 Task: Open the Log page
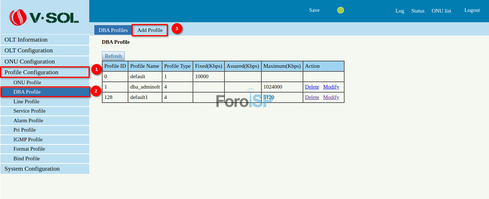400,11
